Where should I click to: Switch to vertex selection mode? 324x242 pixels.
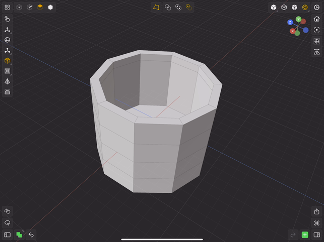(19, 8)
